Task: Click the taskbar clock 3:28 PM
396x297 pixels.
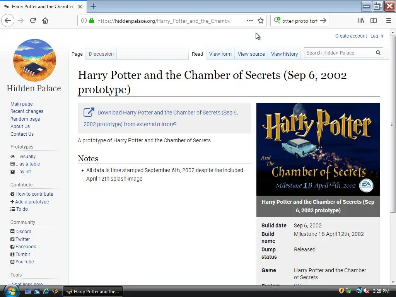Action: 381,291
